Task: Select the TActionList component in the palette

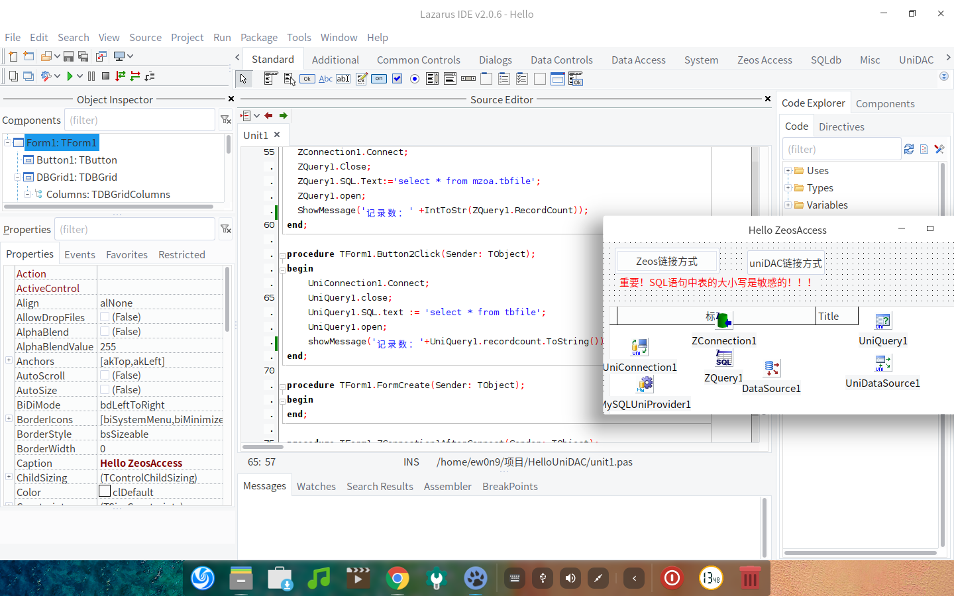Action: [576, 79]
